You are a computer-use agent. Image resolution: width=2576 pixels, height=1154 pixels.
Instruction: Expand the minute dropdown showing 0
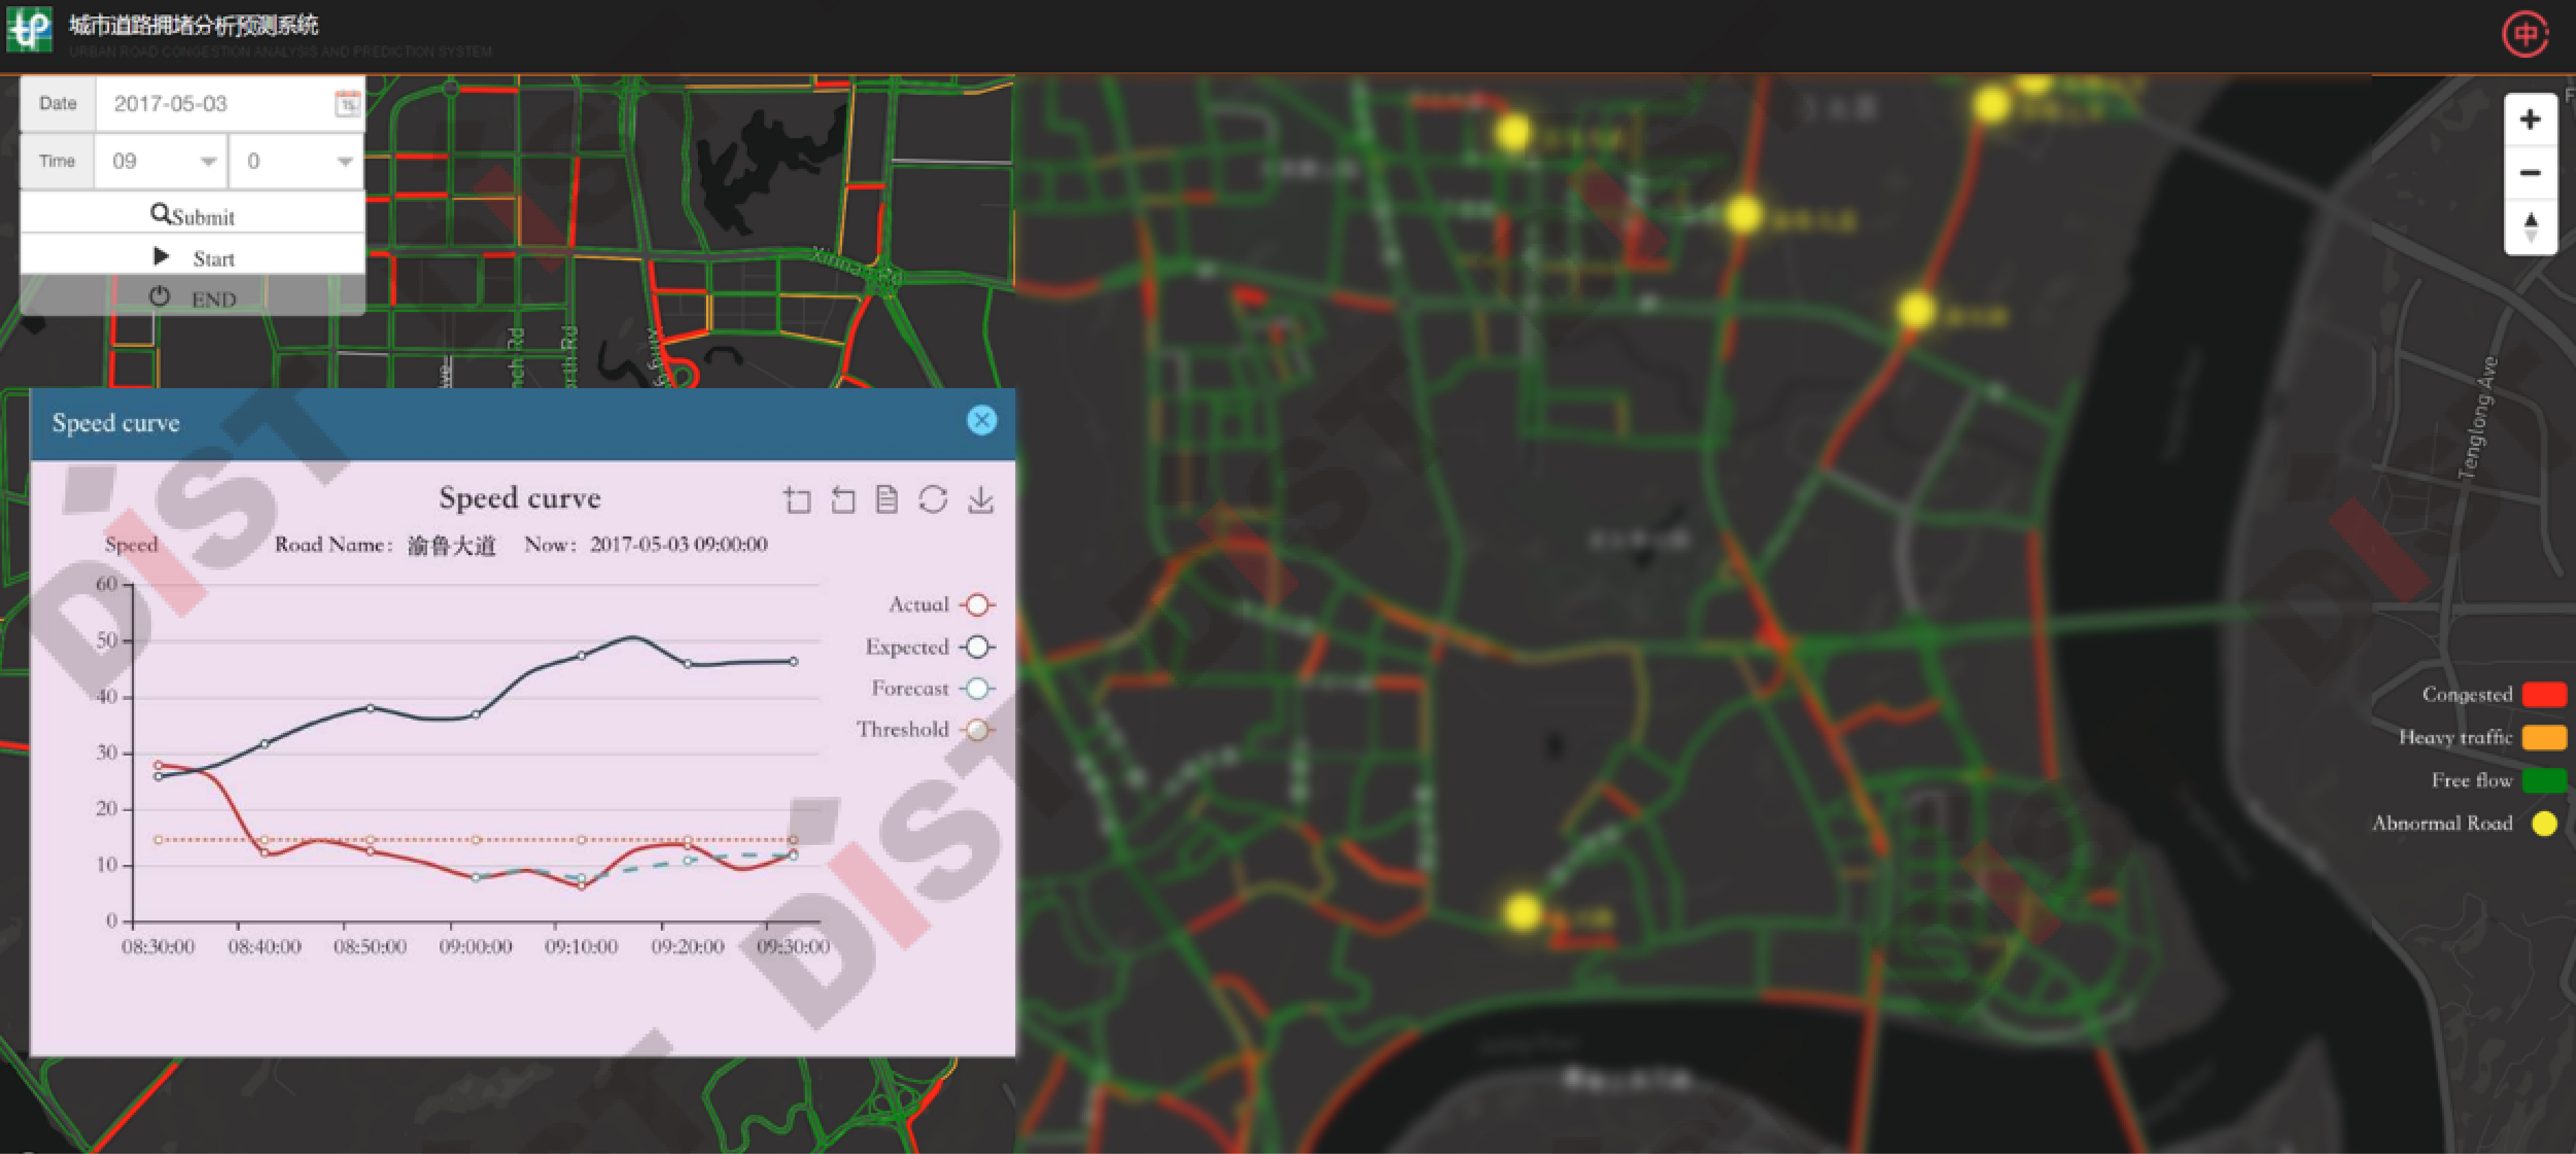pyautogui.click(x=296, y=161)
